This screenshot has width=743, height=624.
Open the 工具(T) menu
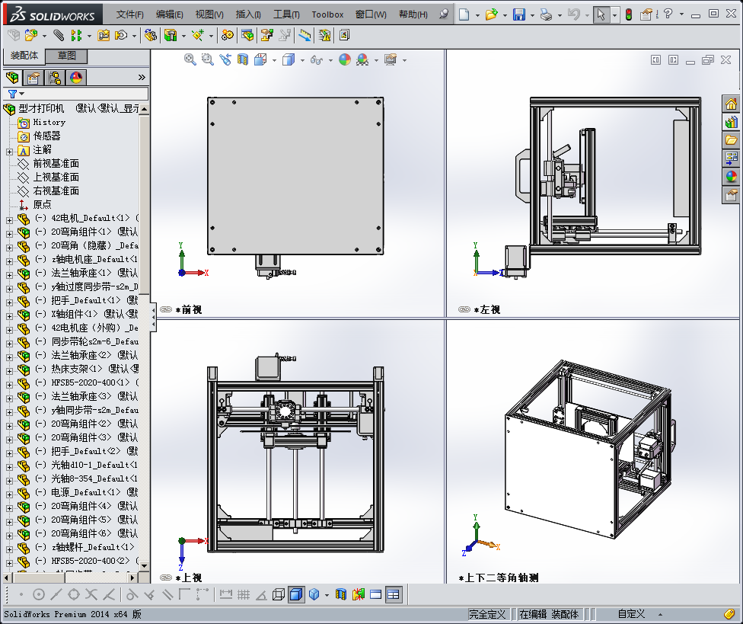click(286, 14)
